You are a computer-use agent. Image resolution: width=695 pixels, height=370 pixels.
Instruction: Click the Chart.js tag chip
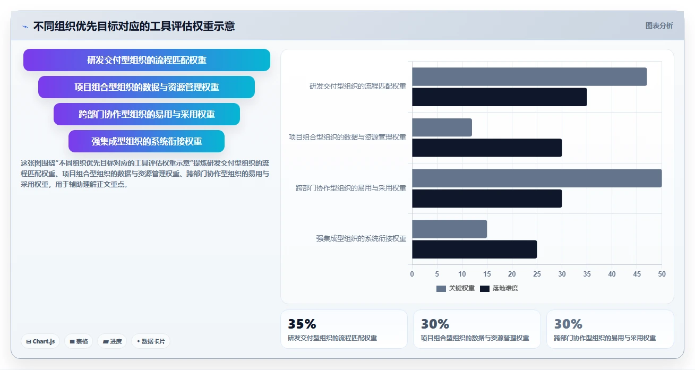tap(40, 341)
